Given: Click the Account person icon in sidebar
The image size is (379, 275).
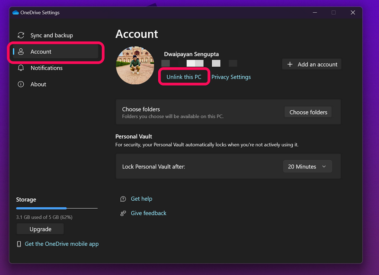Looking at the screenshot, I should 21,52.
